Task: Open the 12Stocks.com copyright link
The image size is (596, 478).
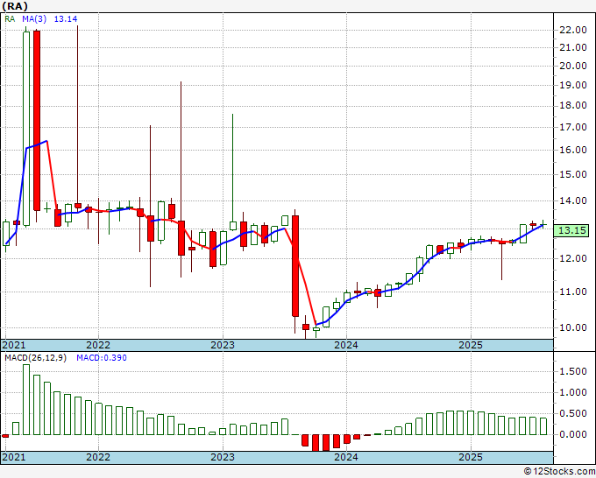Action: [559, 472]
